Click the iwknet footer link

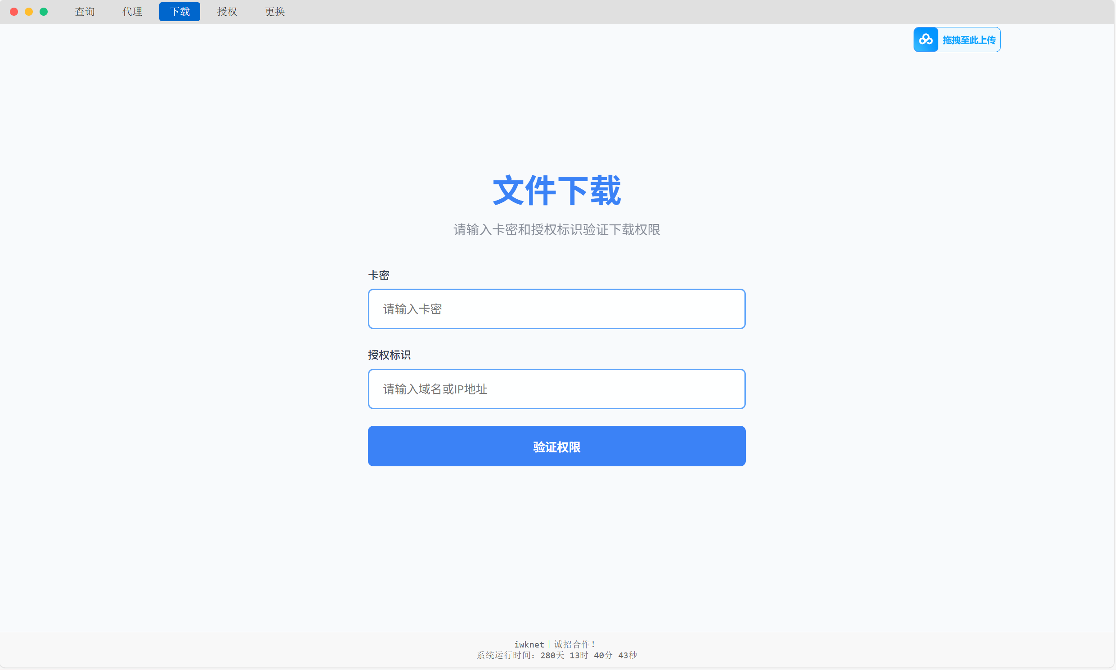529,644
